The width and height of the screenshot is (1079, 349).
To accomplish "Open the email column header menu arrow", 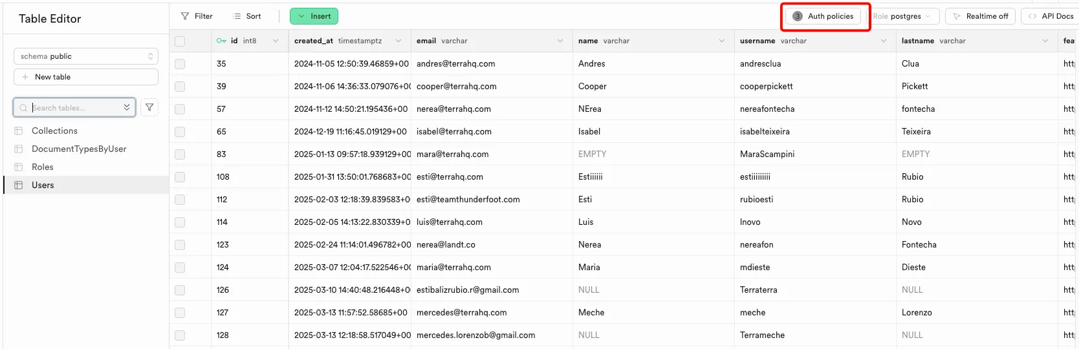I will [x=560, y=41].
